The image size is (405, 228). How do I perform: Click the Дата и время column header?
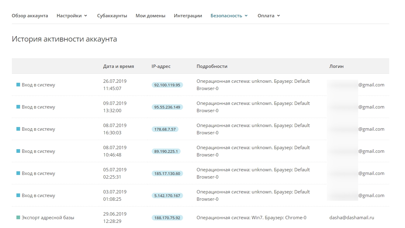point(119,66)
